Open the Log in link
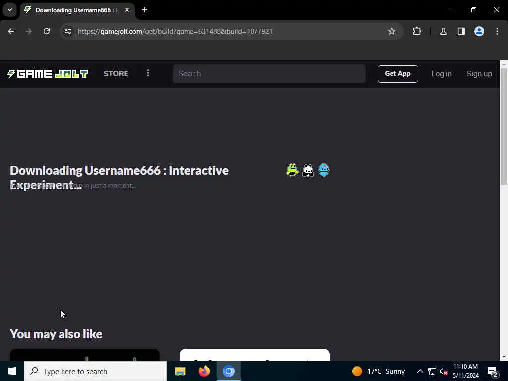Viewport: 508px width, 381px height. (441, 74)
